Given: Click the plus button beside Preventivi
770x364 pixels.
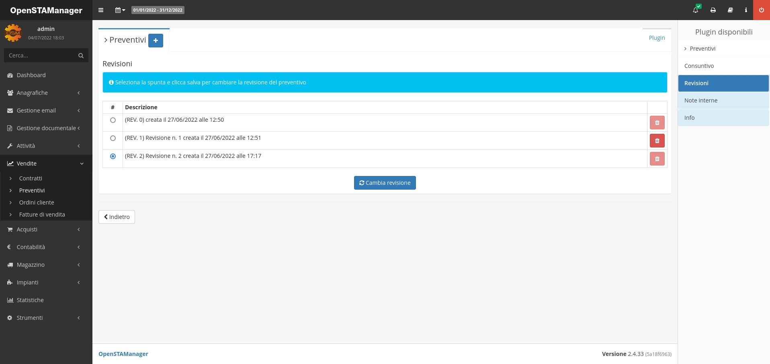Looking at the screenshot, I should [156, 41].
